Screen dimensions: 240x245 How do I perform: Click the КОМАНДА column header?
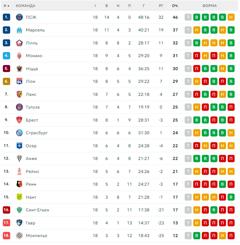point(25,6)
